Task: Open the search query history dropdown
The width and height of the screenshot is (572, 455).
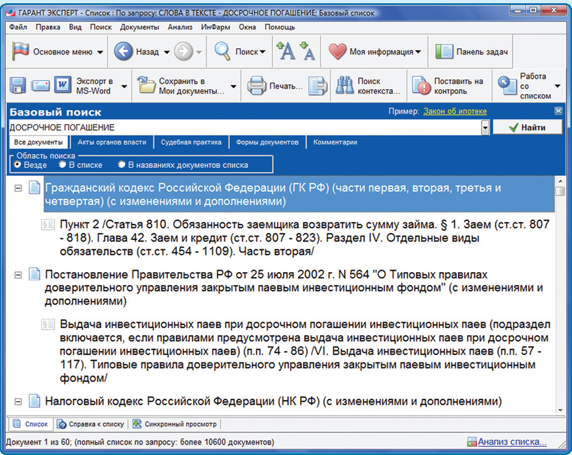Action: [x=485, y=127]
